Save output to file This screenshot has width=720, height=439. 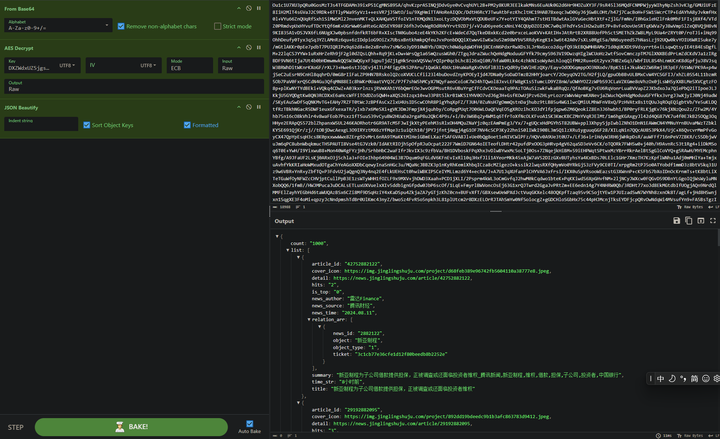[x=676, y=221]
